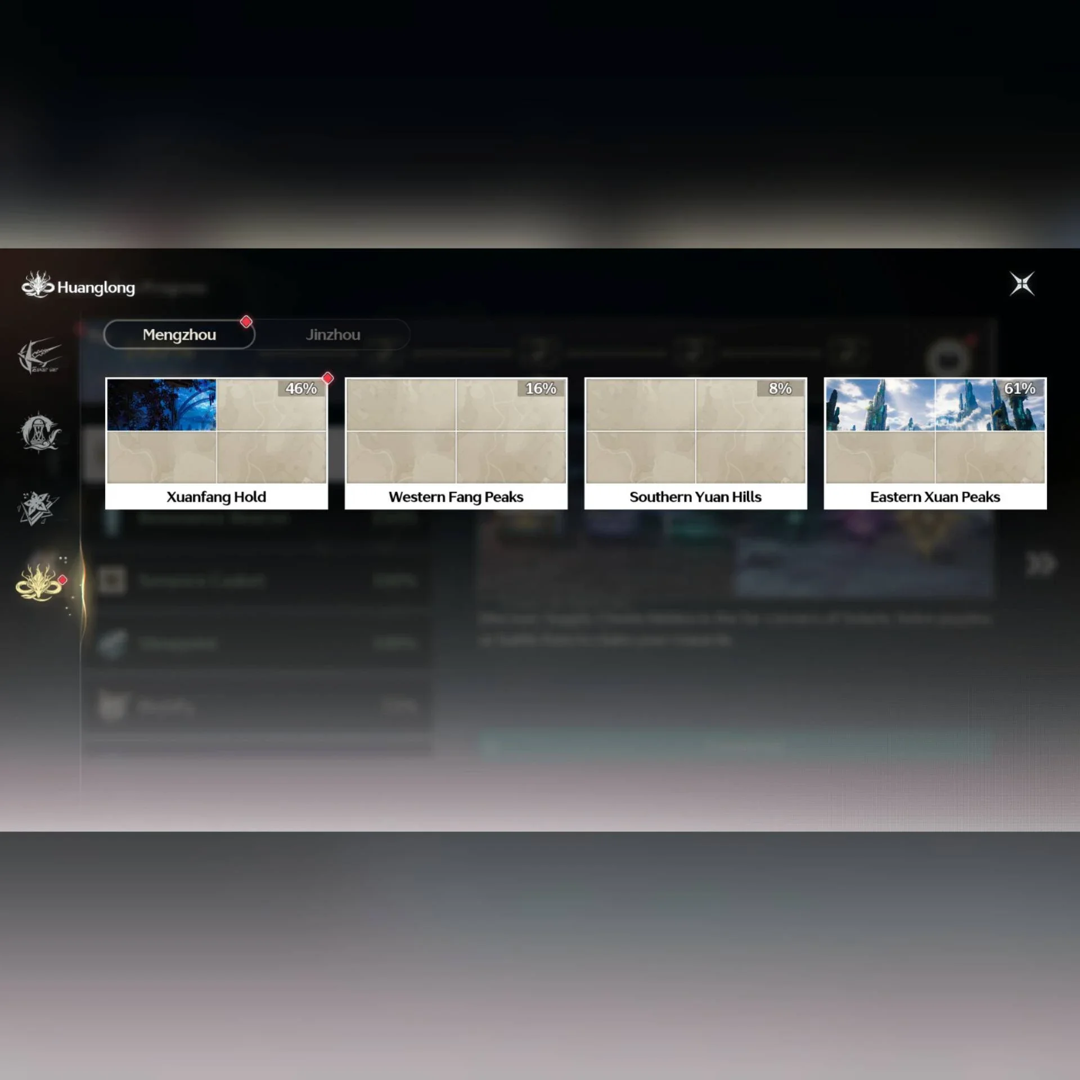
Task: Open the Western Fang Peaks area label
Action: click(456, 497)
